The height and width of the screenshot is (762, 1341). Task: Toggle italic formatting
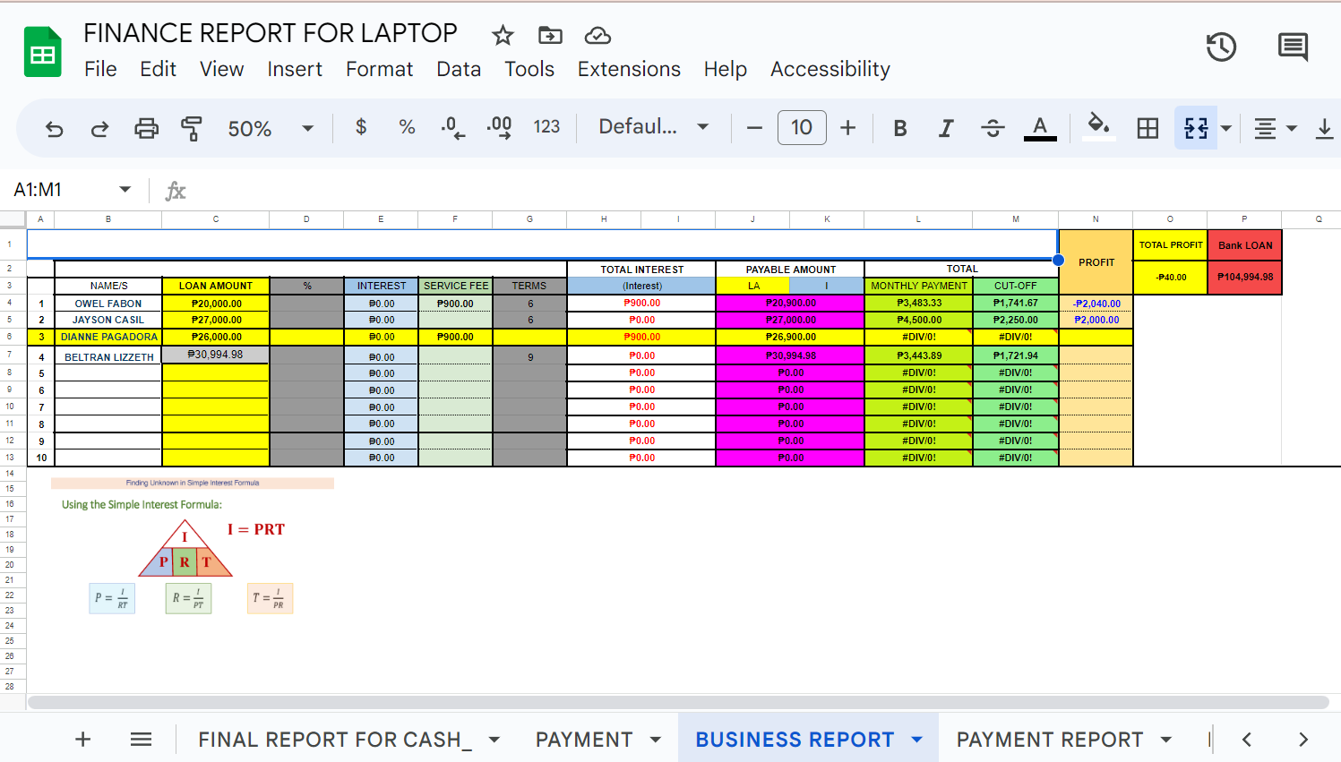[946, 128]
